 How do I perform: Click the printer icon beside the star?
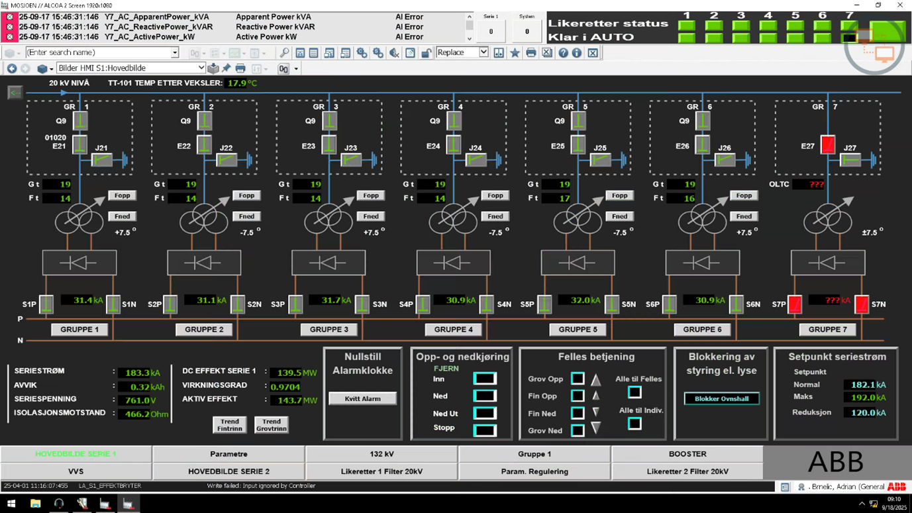tap(531, 53)
